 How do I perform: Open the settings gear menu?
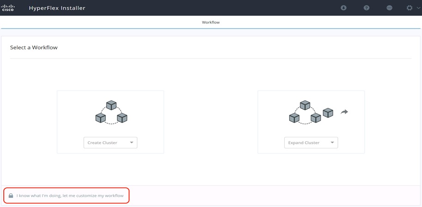point(410,8)
